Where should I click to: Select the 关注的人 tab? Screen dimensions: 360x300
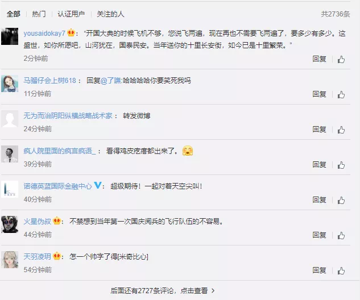[x=110, y=14]
